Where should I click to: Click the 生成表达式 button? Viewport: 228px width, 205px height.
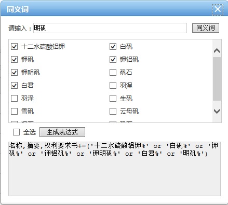click(x=62, y=132)
